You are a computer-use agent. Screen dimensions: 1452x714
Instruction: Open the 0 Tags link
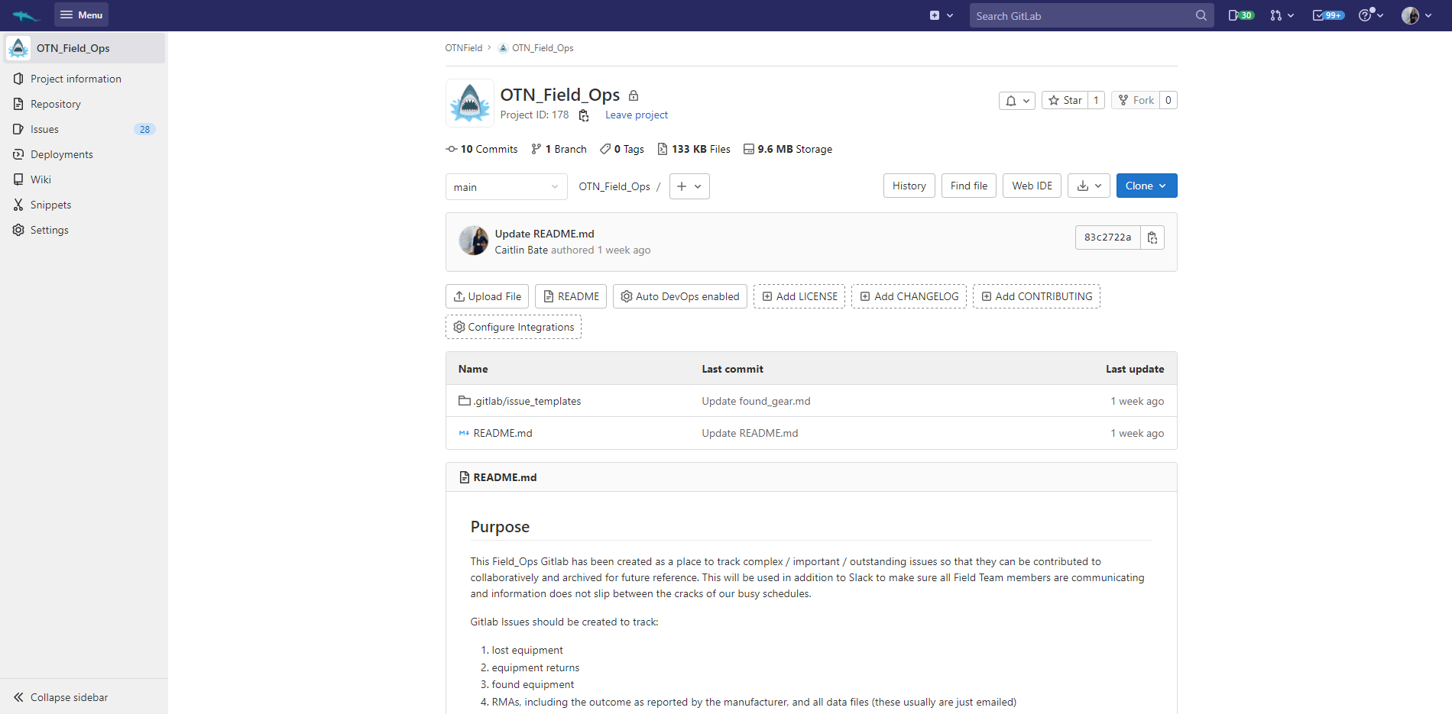621,149
